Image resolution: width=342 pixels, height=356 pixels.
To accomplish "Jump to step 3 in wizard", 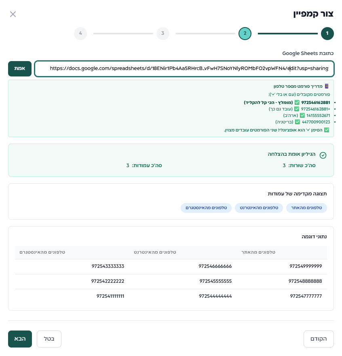I will pos(163,34).
